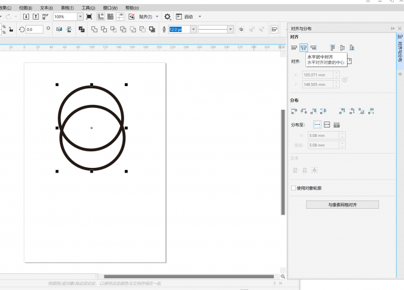
Task: Select distribute to selection extent option
Action: coord(317,125)
